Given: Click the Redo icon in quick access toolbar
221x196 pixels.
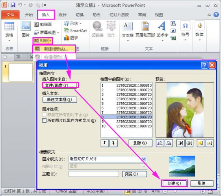Looking at the screenshot, I should (30, 5).
